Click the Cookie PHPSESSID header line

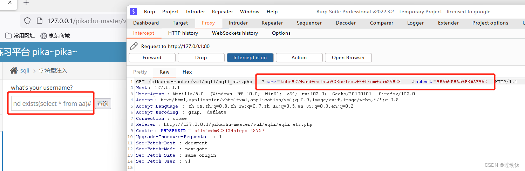click(x=200, y=131)
